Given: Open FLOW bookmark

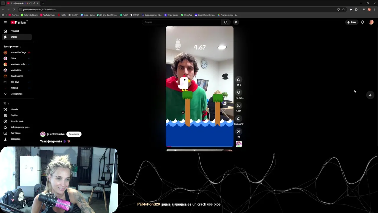Looking at the screenshot, I should (124, 15).
